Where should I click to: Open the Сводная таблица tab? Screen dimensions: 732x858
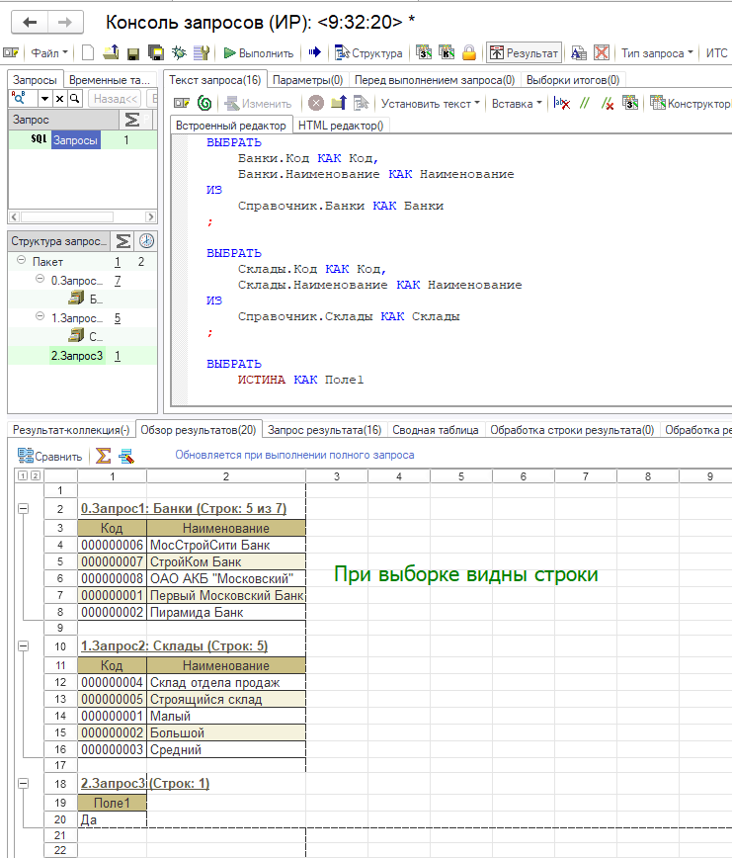coord(435,430)
